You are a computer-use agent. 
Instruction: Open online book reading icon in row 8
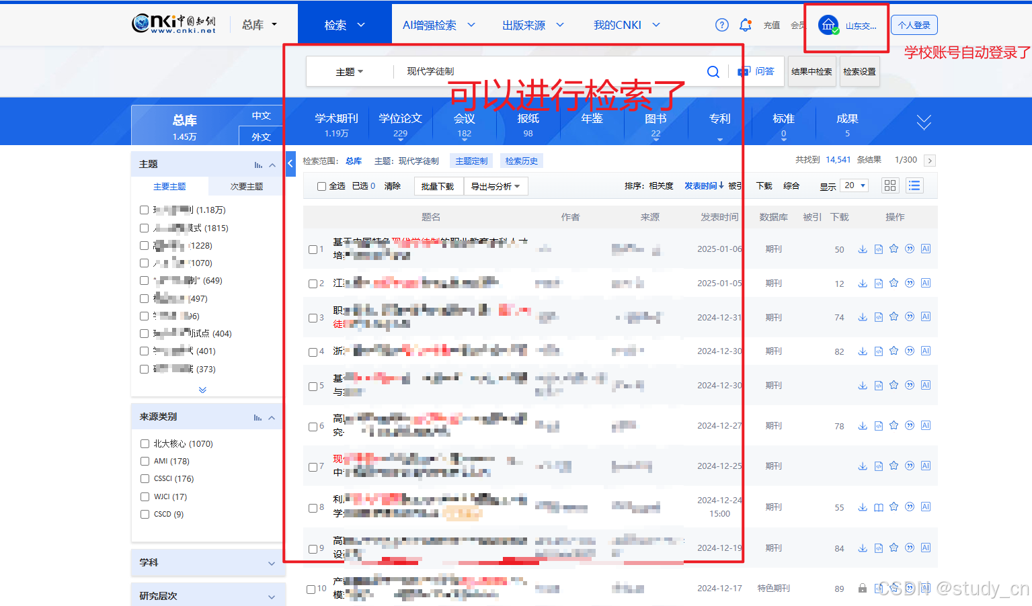(x=878, y=508)
